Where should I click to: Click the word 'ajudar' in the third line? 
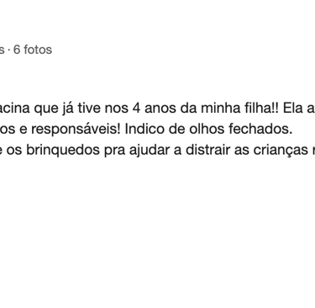tap(150, 151)
